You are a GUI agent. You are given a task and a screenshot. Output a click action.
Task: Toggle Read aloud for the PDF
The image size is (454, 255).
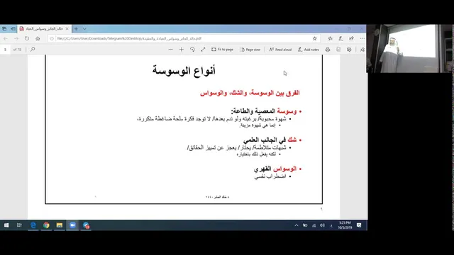(280, 50)
